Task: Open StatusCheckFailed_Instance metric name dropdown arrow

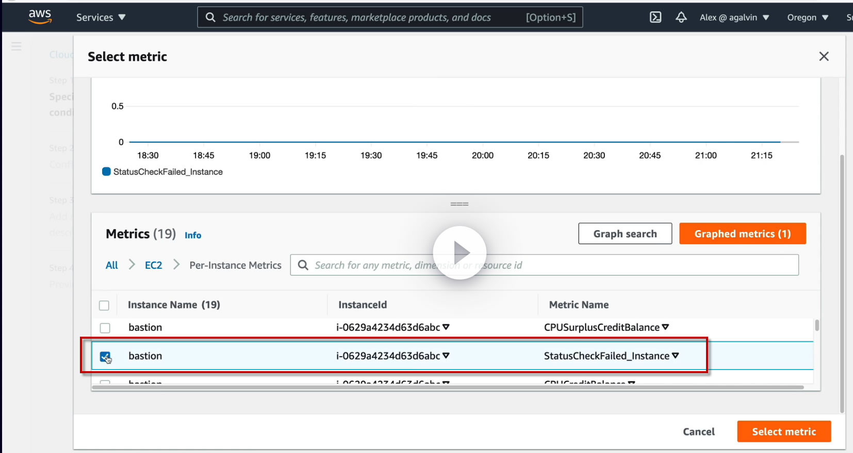Action: 676,356
